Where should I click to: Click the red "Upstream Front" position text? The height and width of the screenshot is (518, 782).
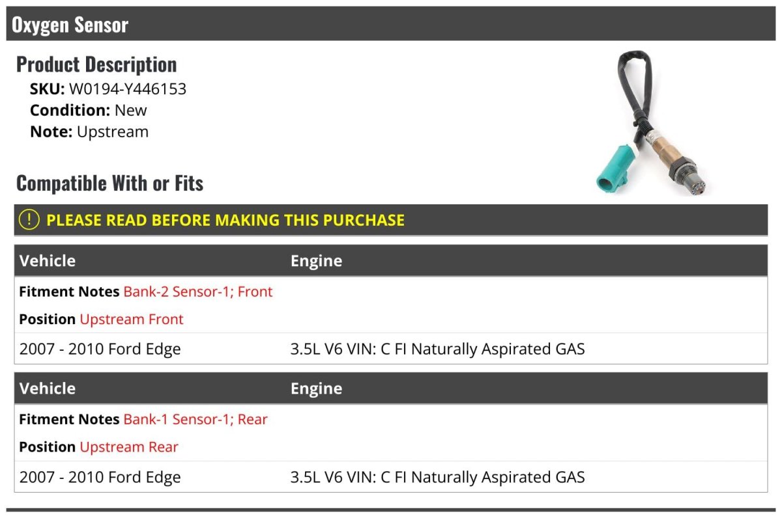132,320
